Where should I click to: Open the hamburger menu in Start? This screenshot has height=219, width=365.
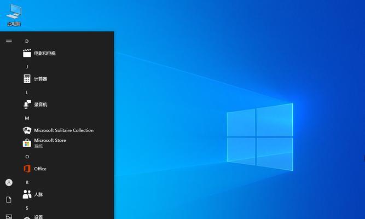pyautogui.click(x=9, y=42)
